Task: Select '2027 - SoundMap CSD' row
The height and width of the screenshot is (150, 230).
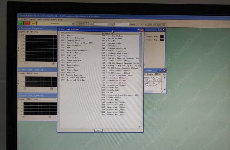Action: pos(110,88)
